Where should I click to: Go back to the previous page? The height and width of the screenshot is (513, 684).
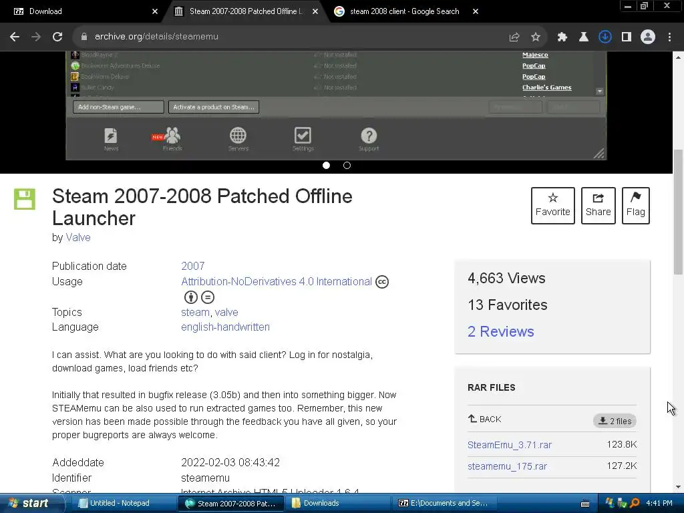tap(15, 37)
